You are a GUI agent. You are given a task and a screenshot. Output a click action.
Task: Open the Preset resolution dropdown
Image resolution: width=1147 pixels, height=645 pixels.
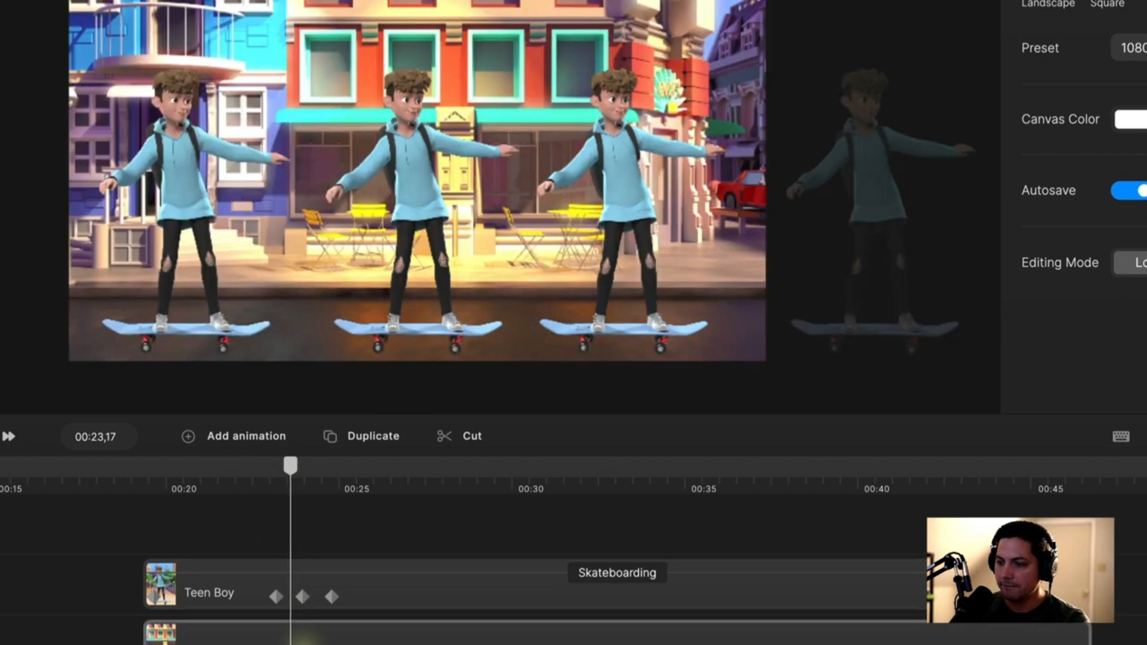click(1129, 48)
